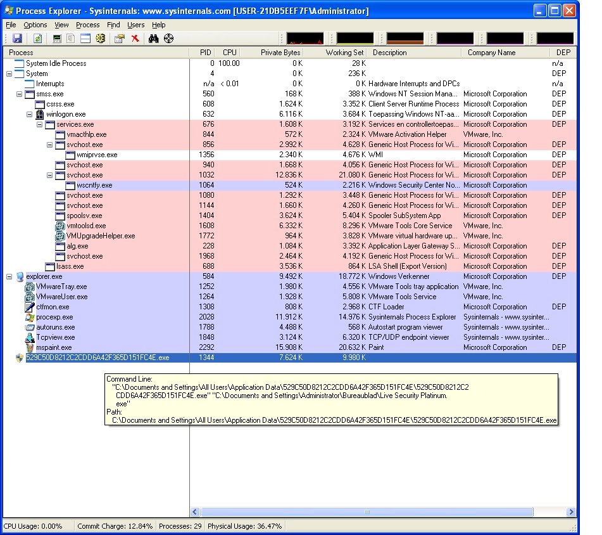Click the VMUpgradeHelper.exe icon
Image resolution: width=602 pixels, height=535 pixels.
60,236
